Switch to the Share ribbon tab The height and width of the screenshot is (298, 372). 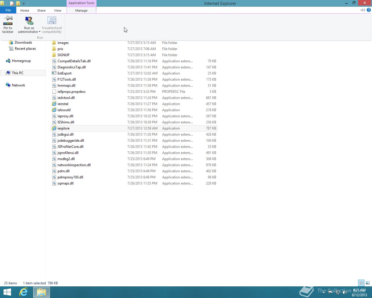41,10
